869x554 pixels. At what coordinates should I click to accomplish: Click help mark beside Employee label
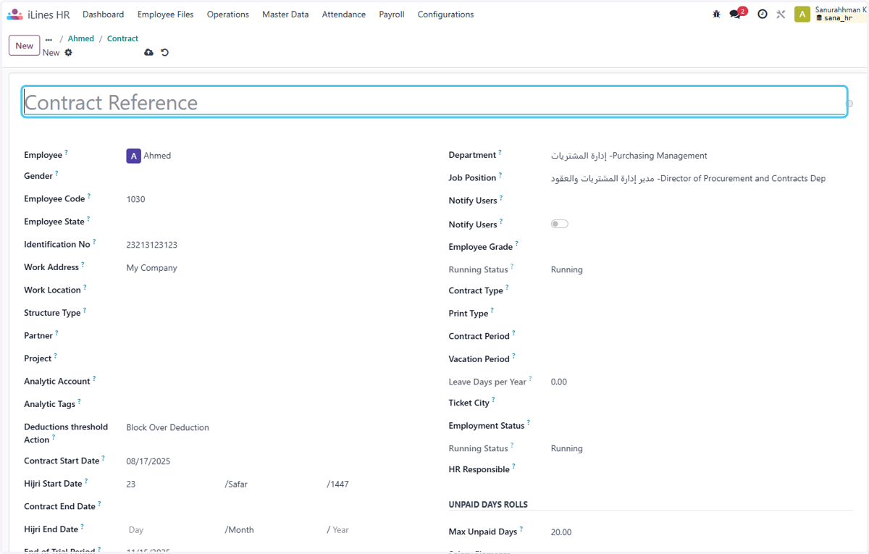67,152
